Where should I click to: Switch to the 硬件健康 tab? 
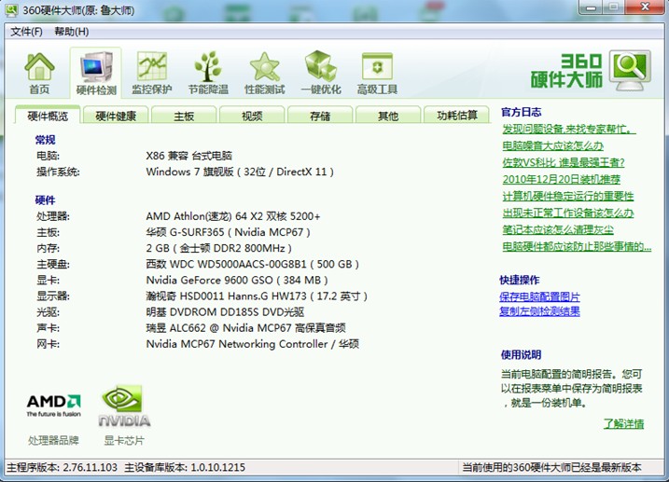[116, 116]
